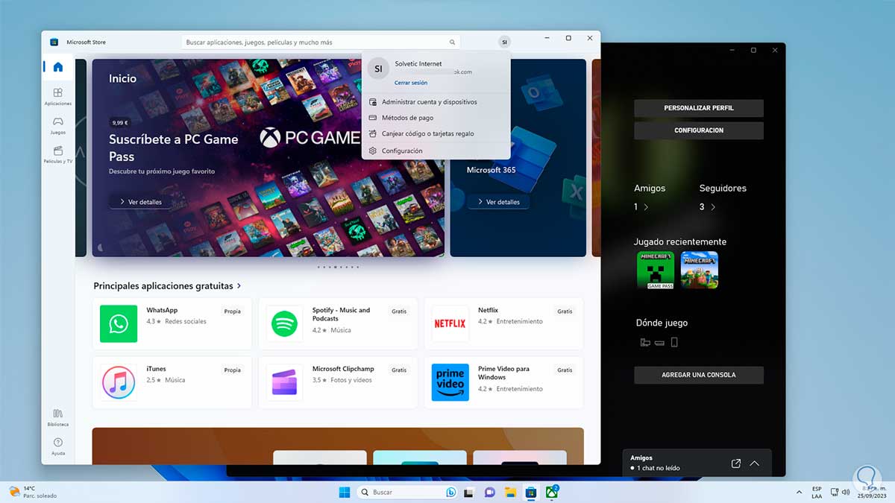The image size is (895, 503).
Task: Click Gratis badge on Microsoft Clipchamp card
Action: tap(399, 370)
